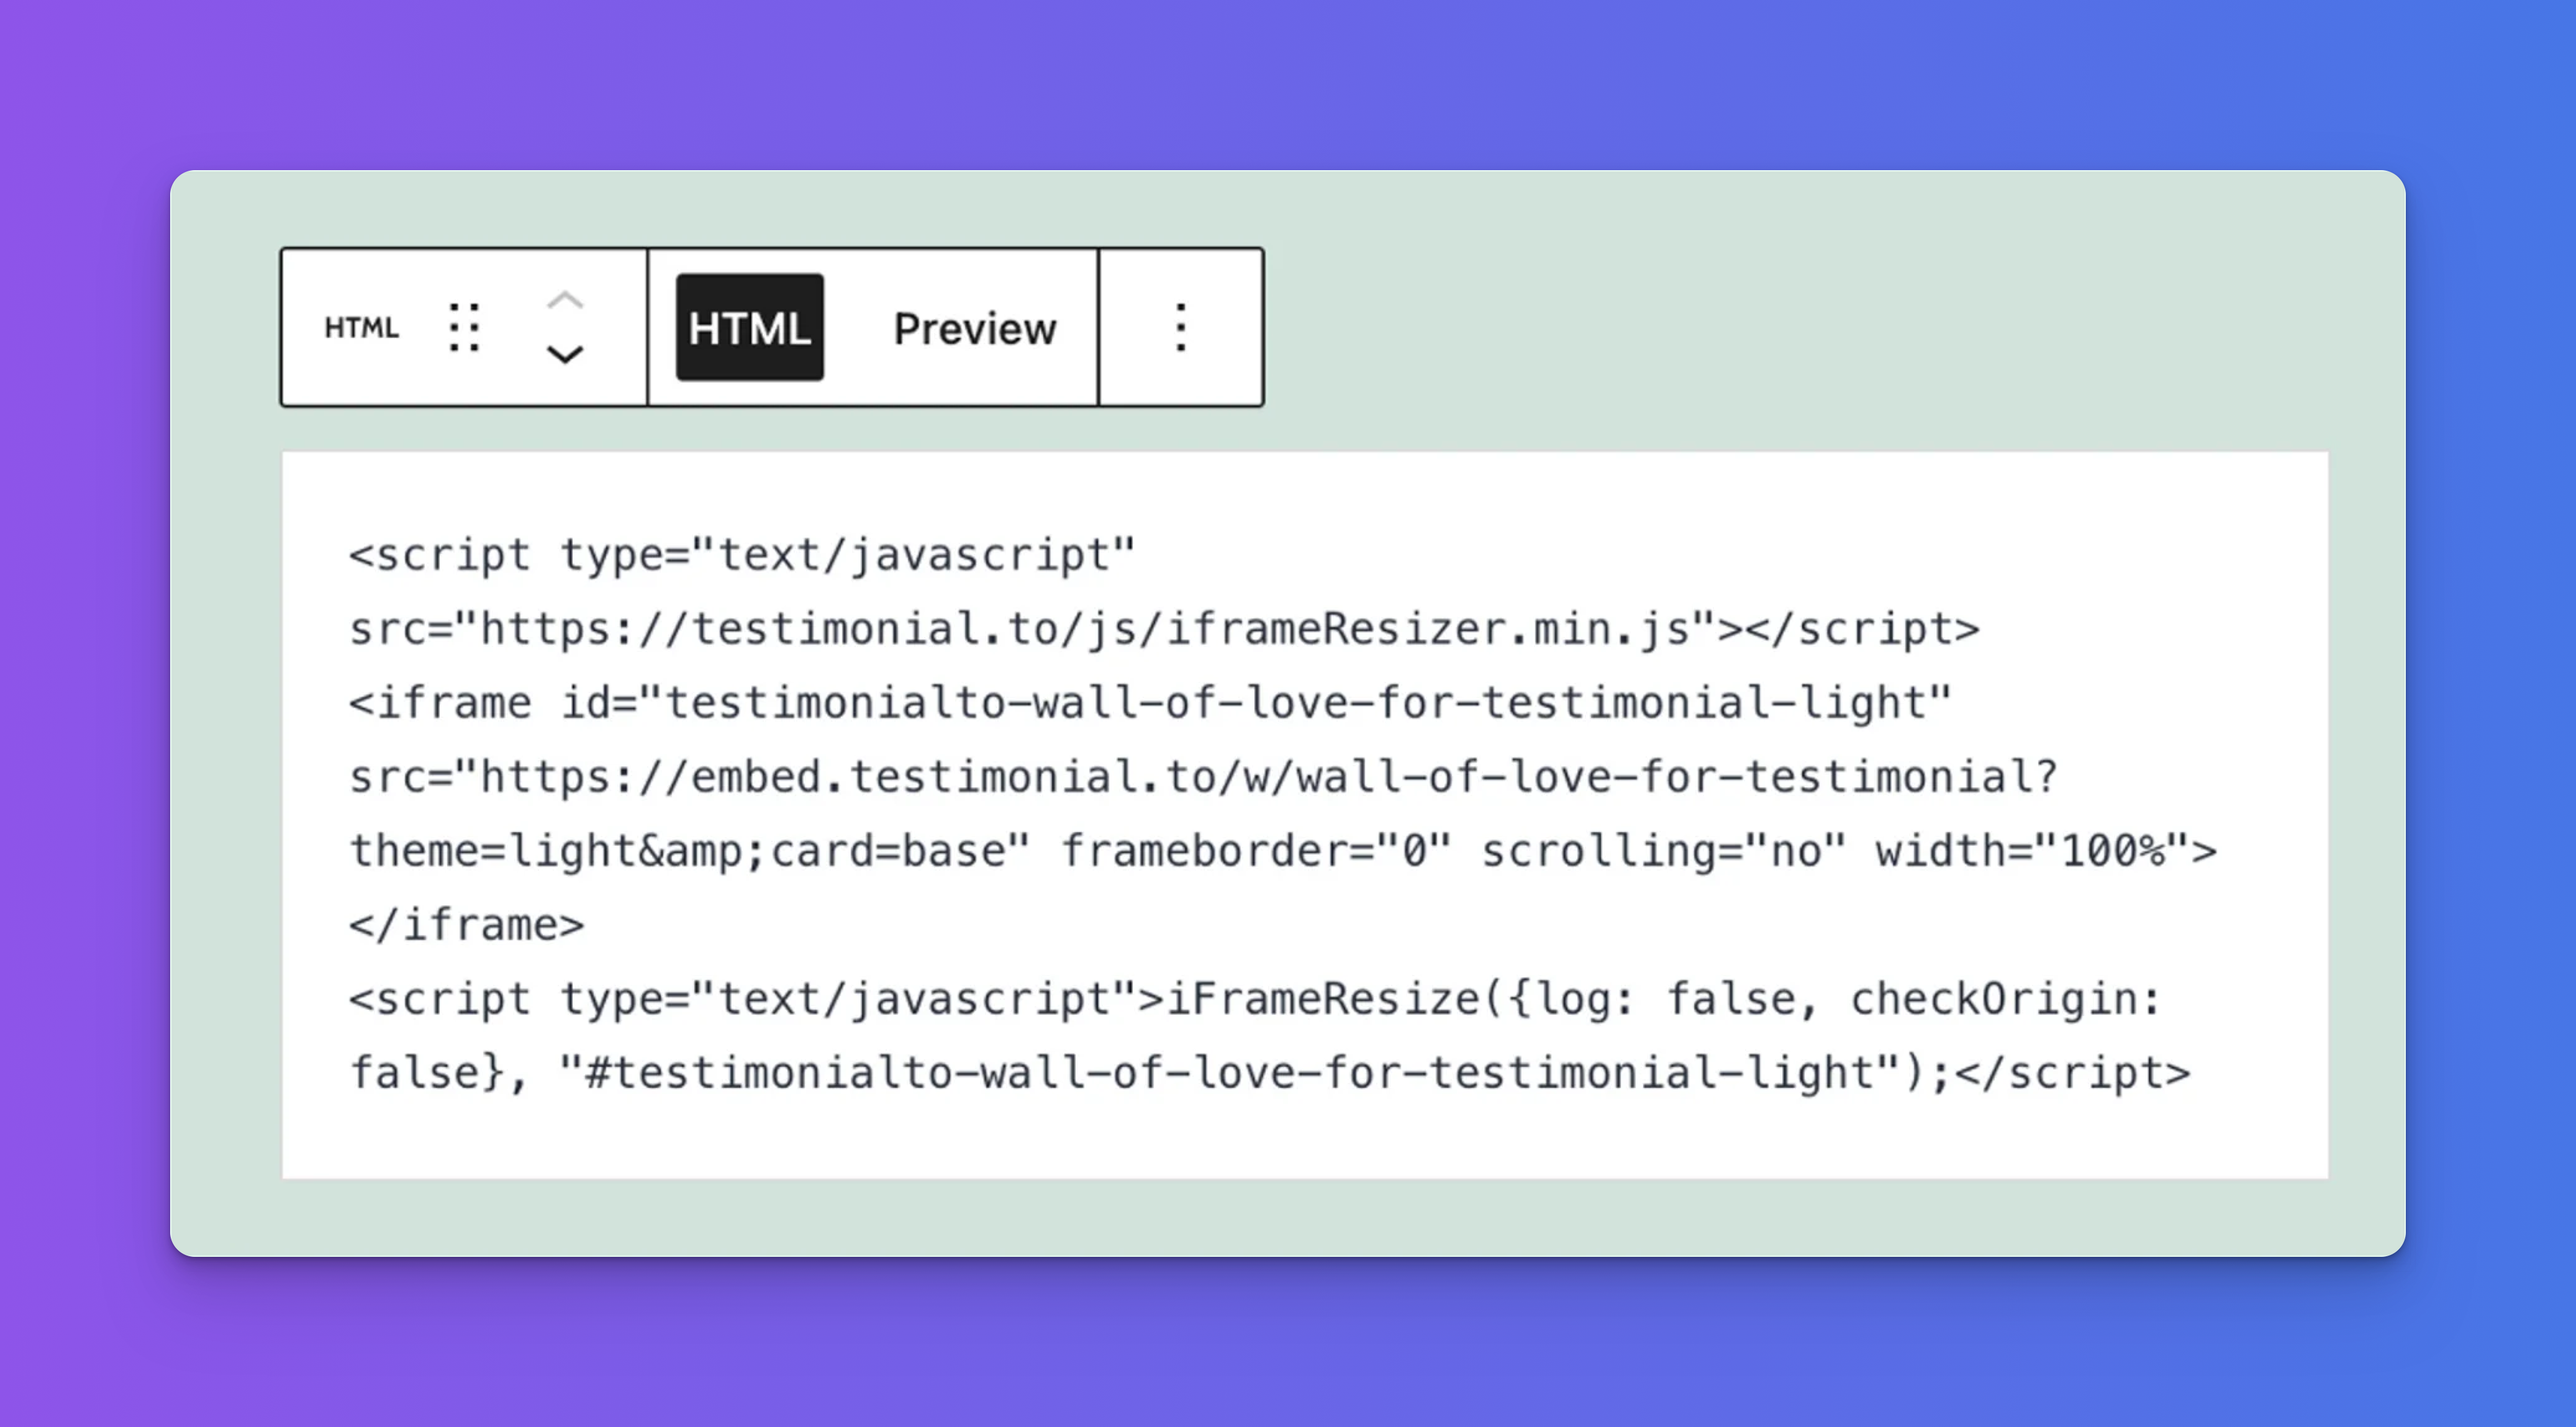Click the block drag handle dots
2576x1427 pixels.
pos(464,328)
